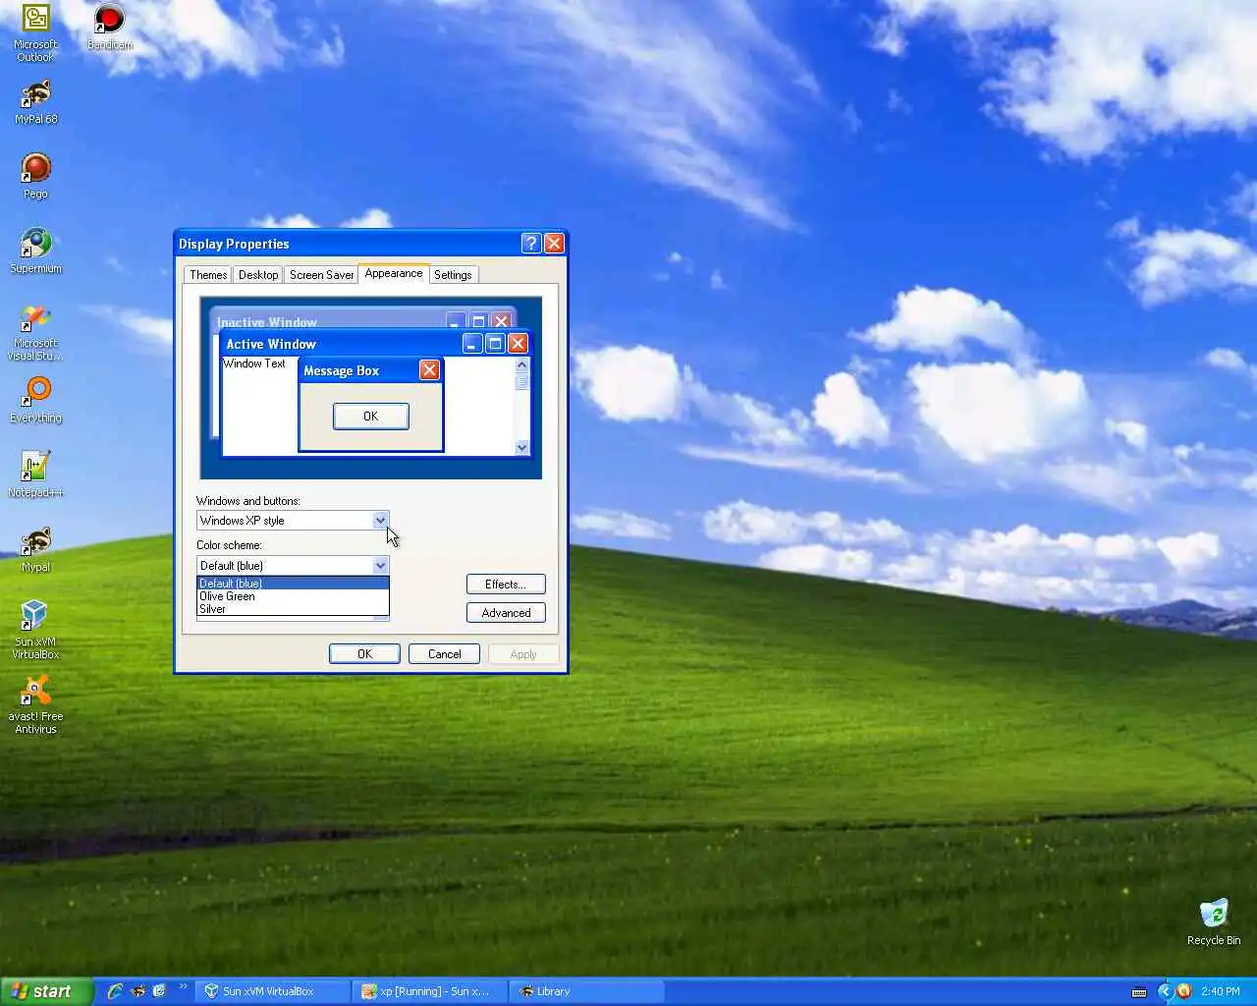Toggle the Color scheme dropdown arrow

[380, 566]
